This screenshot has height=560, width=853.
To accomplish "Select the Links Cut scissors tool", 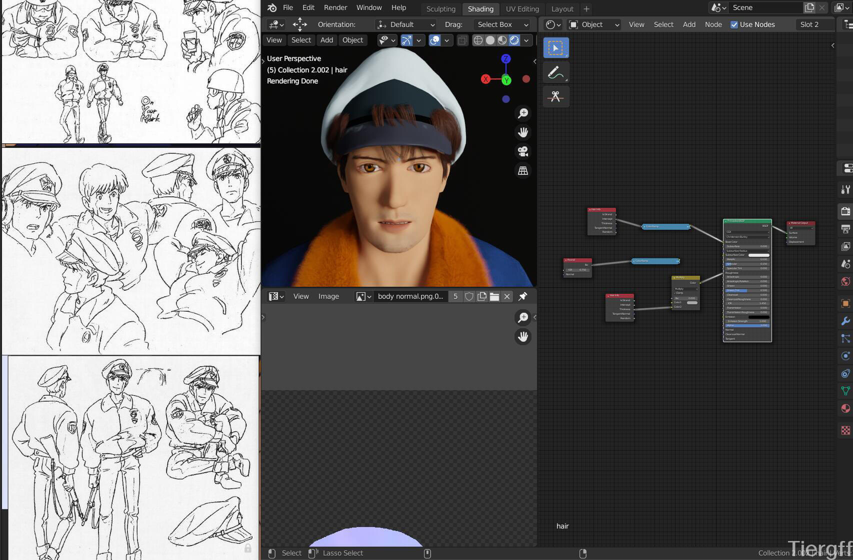I will click(555, 96).
